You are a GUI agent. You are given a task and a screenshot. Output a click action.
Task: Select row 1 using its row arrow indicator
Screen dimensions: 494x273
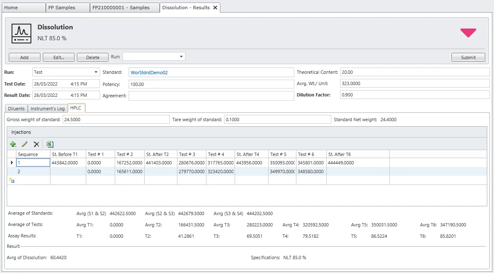12,163
